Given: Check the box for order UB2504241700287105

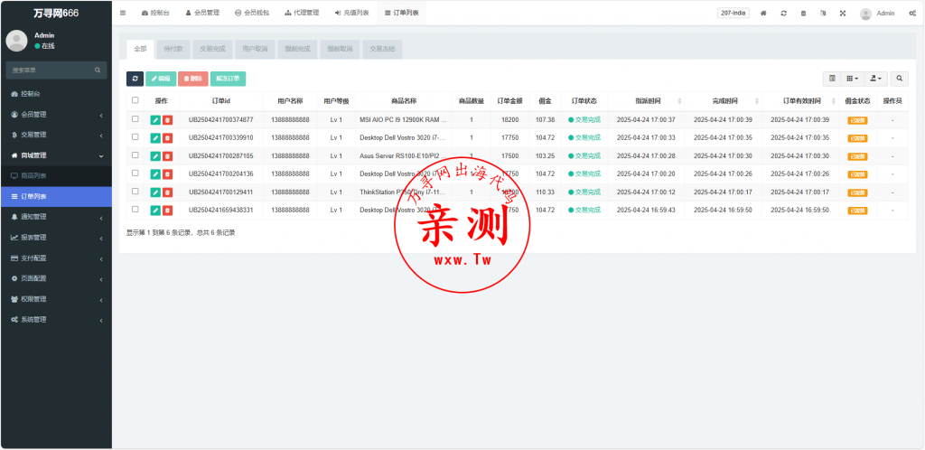Looking at the screenshot, I should pos(135,155).
